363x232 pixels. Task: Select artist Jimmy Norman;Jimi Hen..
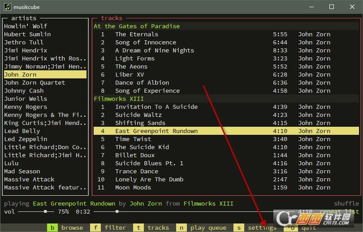(x=45, y=66)
